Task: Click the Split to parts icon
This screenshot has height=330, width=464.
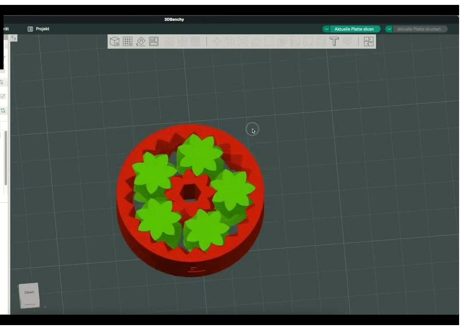Action: click(182, 41)
